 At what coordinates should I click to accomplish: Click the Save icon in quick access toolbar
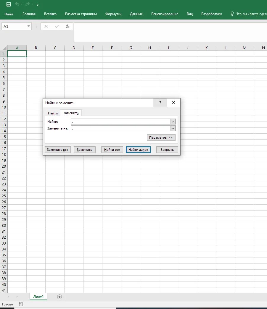click(x=9, y=4)
